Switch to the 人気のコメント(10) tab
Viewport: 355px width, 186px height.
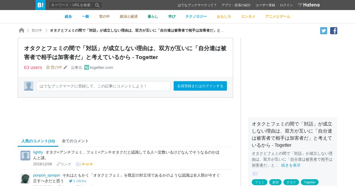point(38,141)
